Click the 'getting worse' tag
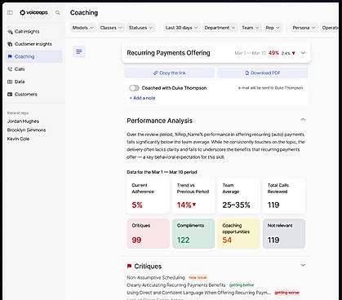The height and width of the screenshot is (300, 342). point(286,293)
